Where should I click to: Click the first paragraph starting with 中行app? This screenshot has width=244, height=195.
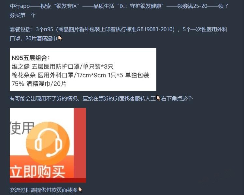tap(119, 10)
